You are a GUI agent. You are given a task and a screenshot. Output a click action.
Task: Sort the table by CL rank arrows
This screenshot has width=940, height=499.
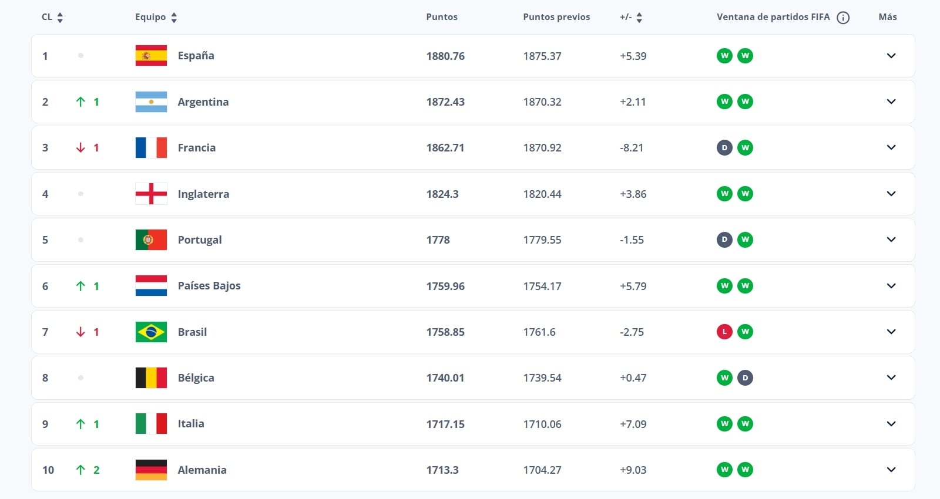(x=60, y=18)
